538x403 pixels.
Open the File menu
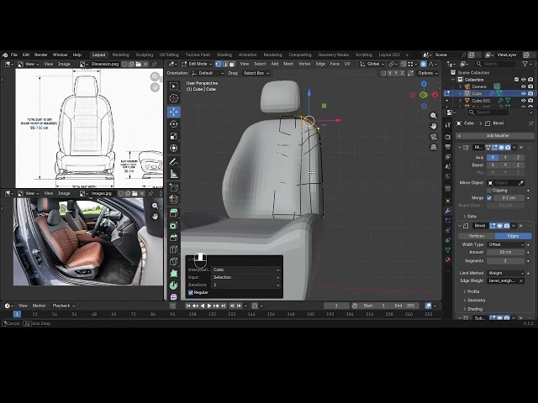tap(14, 55)
